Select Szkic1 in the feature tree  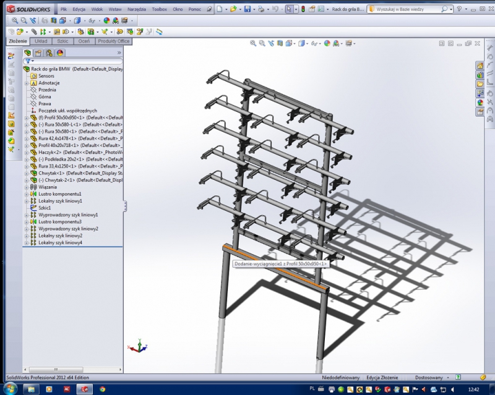(45, 208)
